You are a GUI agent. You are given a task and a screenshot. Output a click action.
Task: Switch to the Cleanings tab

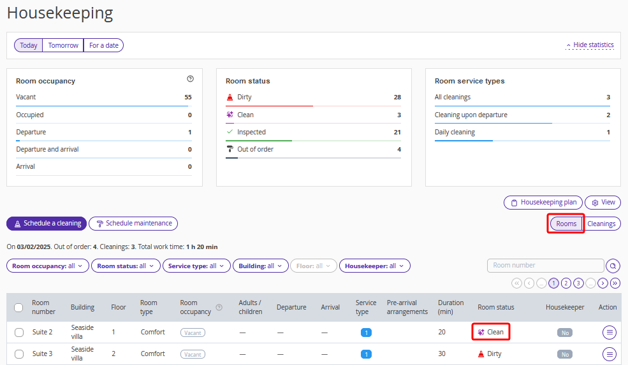click(x=601, y=224)
